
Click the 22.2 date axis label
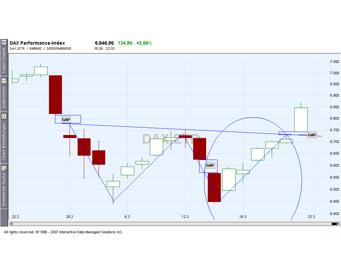click(15, 217)
